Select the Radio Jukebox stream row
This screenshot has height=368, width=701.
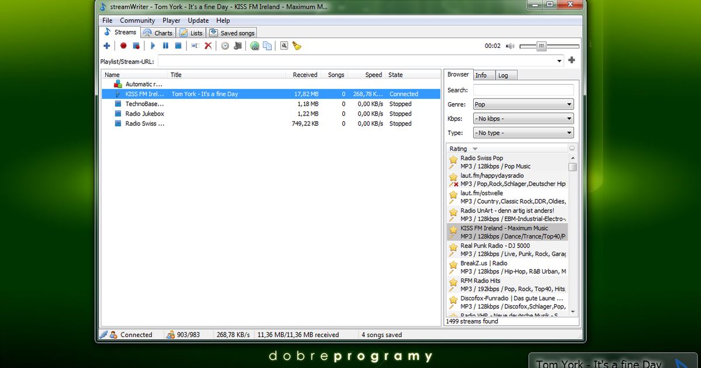[271, 114]
